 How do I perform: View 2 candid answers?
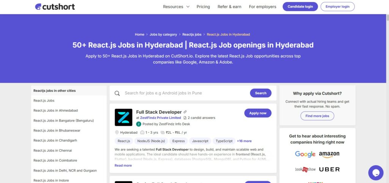pyautogui.click(x=201, y=118)
